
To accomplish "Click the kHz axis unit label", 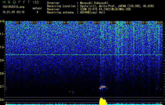I will point(2,21).
